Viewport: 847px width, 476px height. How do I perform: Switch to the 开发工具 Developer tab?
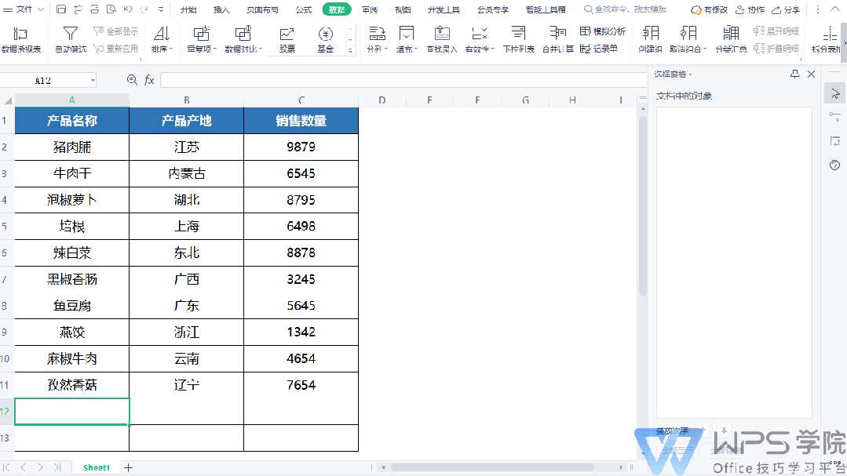coord(444,9)
